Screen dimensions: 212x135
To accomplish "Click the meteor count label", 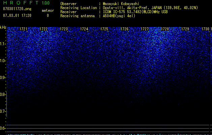I will [48, 10].
